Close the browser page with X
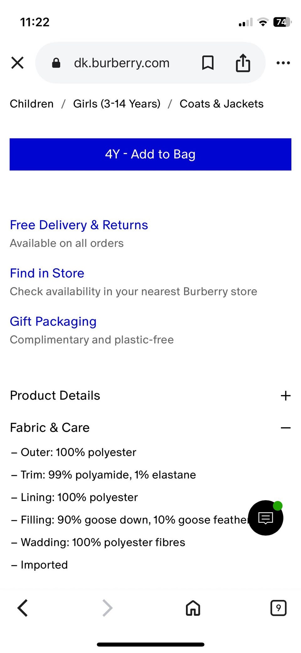 click(18, 63)
